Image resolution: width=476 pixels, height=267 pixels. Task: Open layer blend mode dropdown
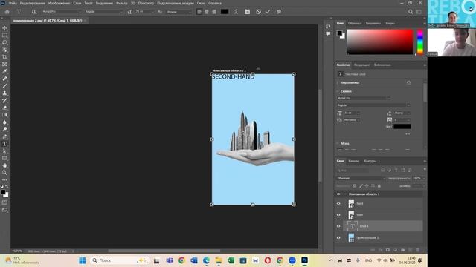coord(361,178)
